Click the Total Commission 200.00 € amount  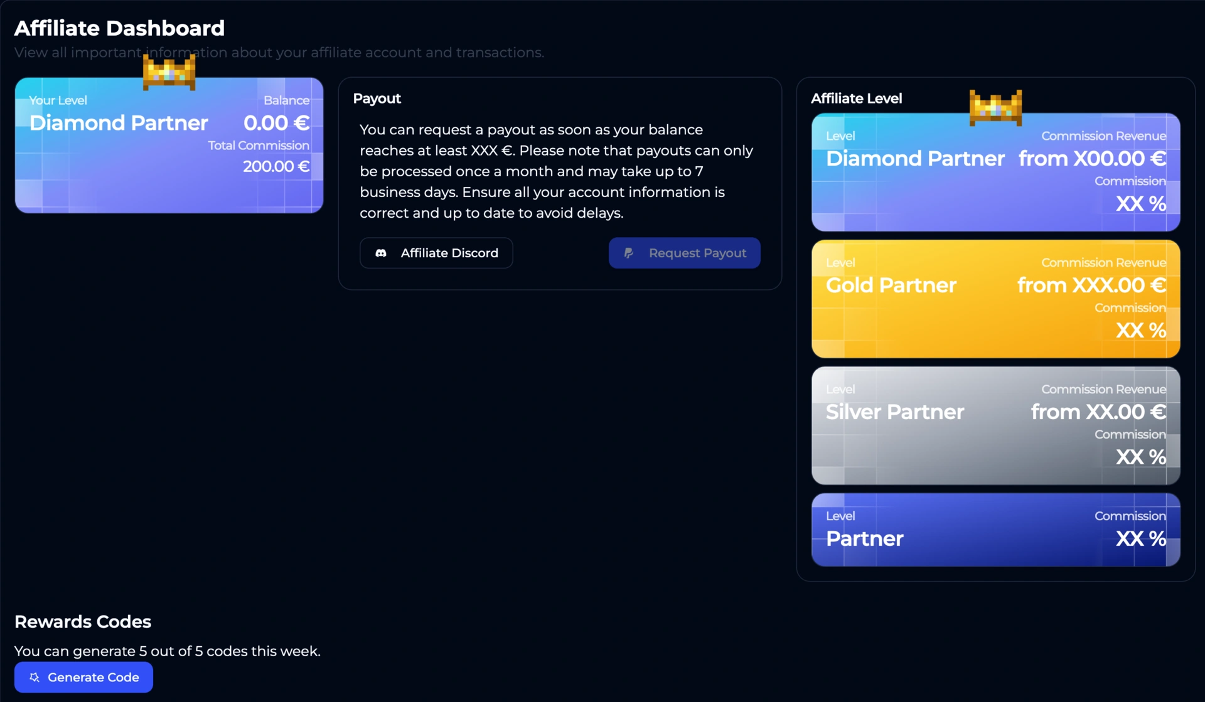click(276, 166)
